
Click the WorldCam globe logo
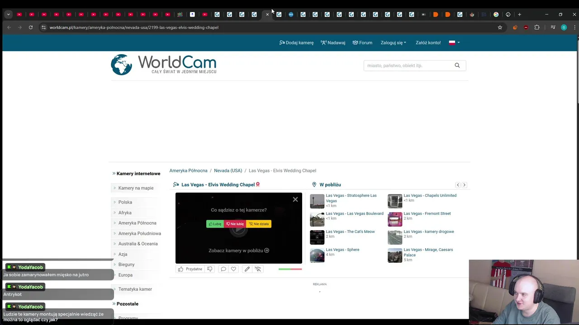[122, 65]
